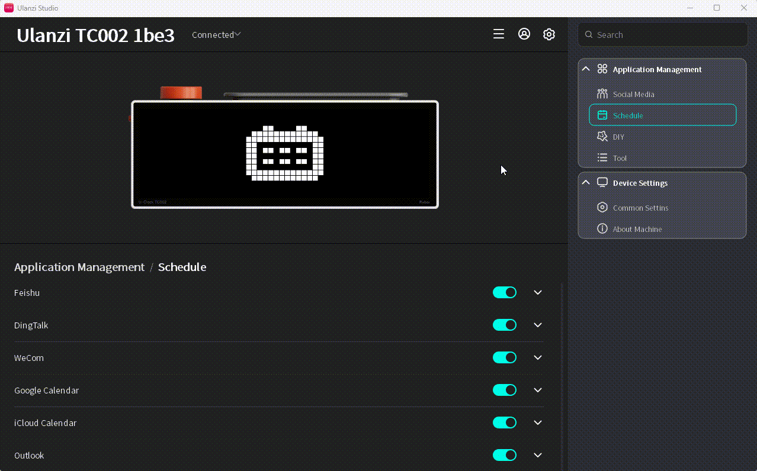
Task: Maximize the Ulanzi Studio window
Action: click(717, 8)
